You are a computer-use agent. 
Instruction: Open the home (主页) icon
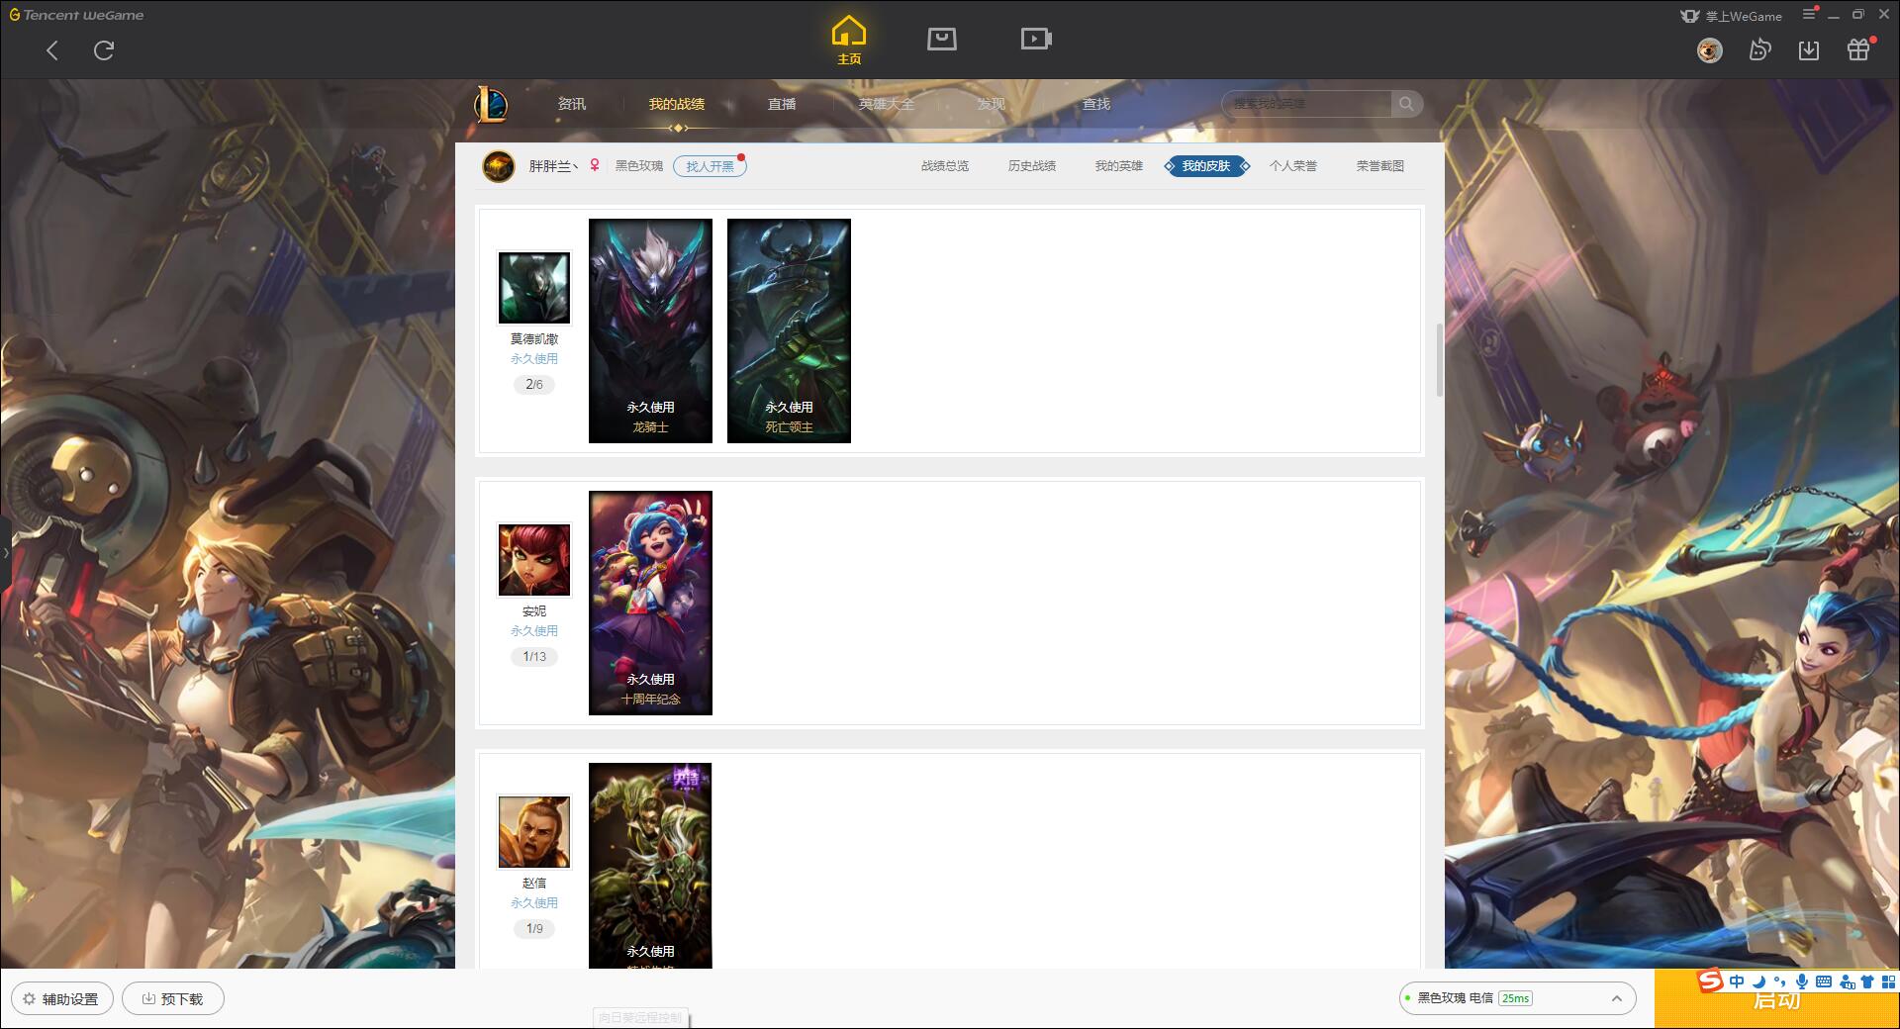click(x=849, y=41)
